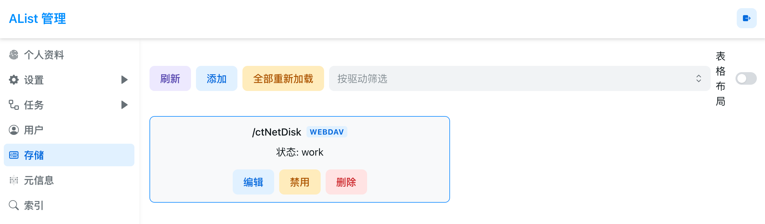Edit the /ctNetDisk storage via 编辑

[x=253, y=182]
